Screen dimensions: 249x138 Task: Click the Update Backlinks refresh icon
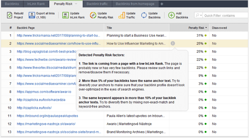(x=144, y=15)
